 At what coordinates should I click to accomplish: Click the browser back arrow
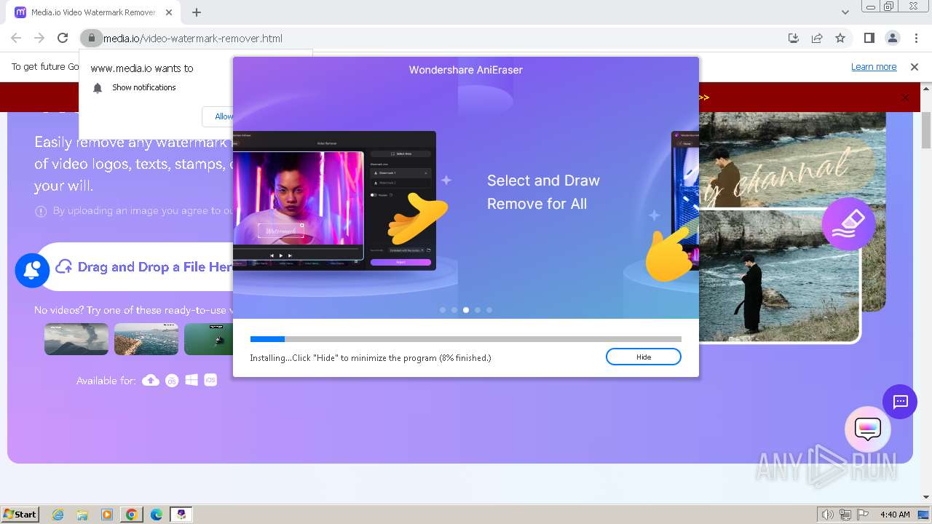coord(16,38)
